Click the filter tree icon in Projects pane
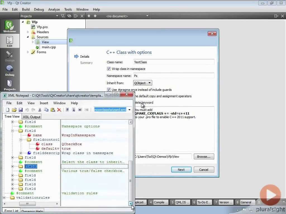This screenshot has width=286, height=214. coord(63,16)
